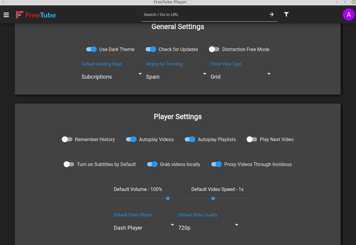Turn on Remember History

[x=67, y=139]
